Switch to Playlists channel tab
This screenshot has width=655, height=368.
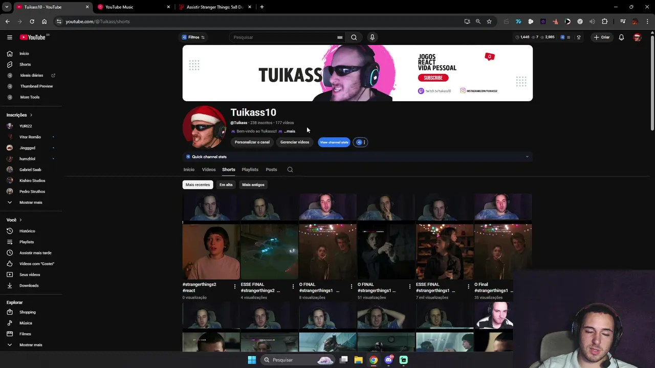point(250,170)
